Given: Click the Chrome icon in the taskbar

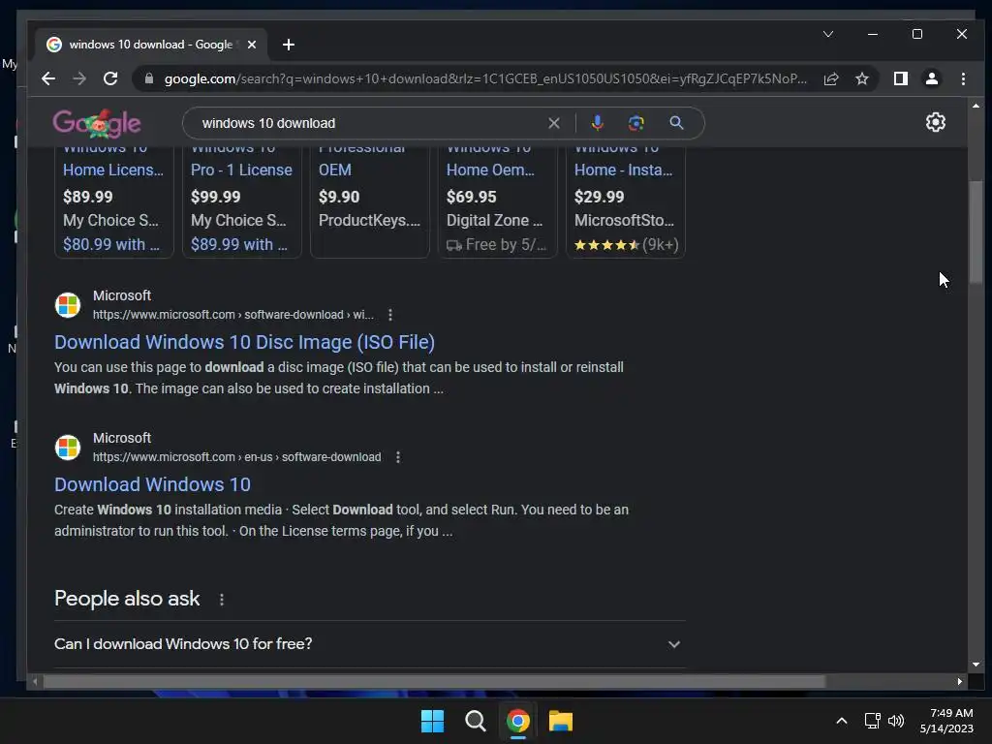Looking at the screenshot, I should (517, 721).
